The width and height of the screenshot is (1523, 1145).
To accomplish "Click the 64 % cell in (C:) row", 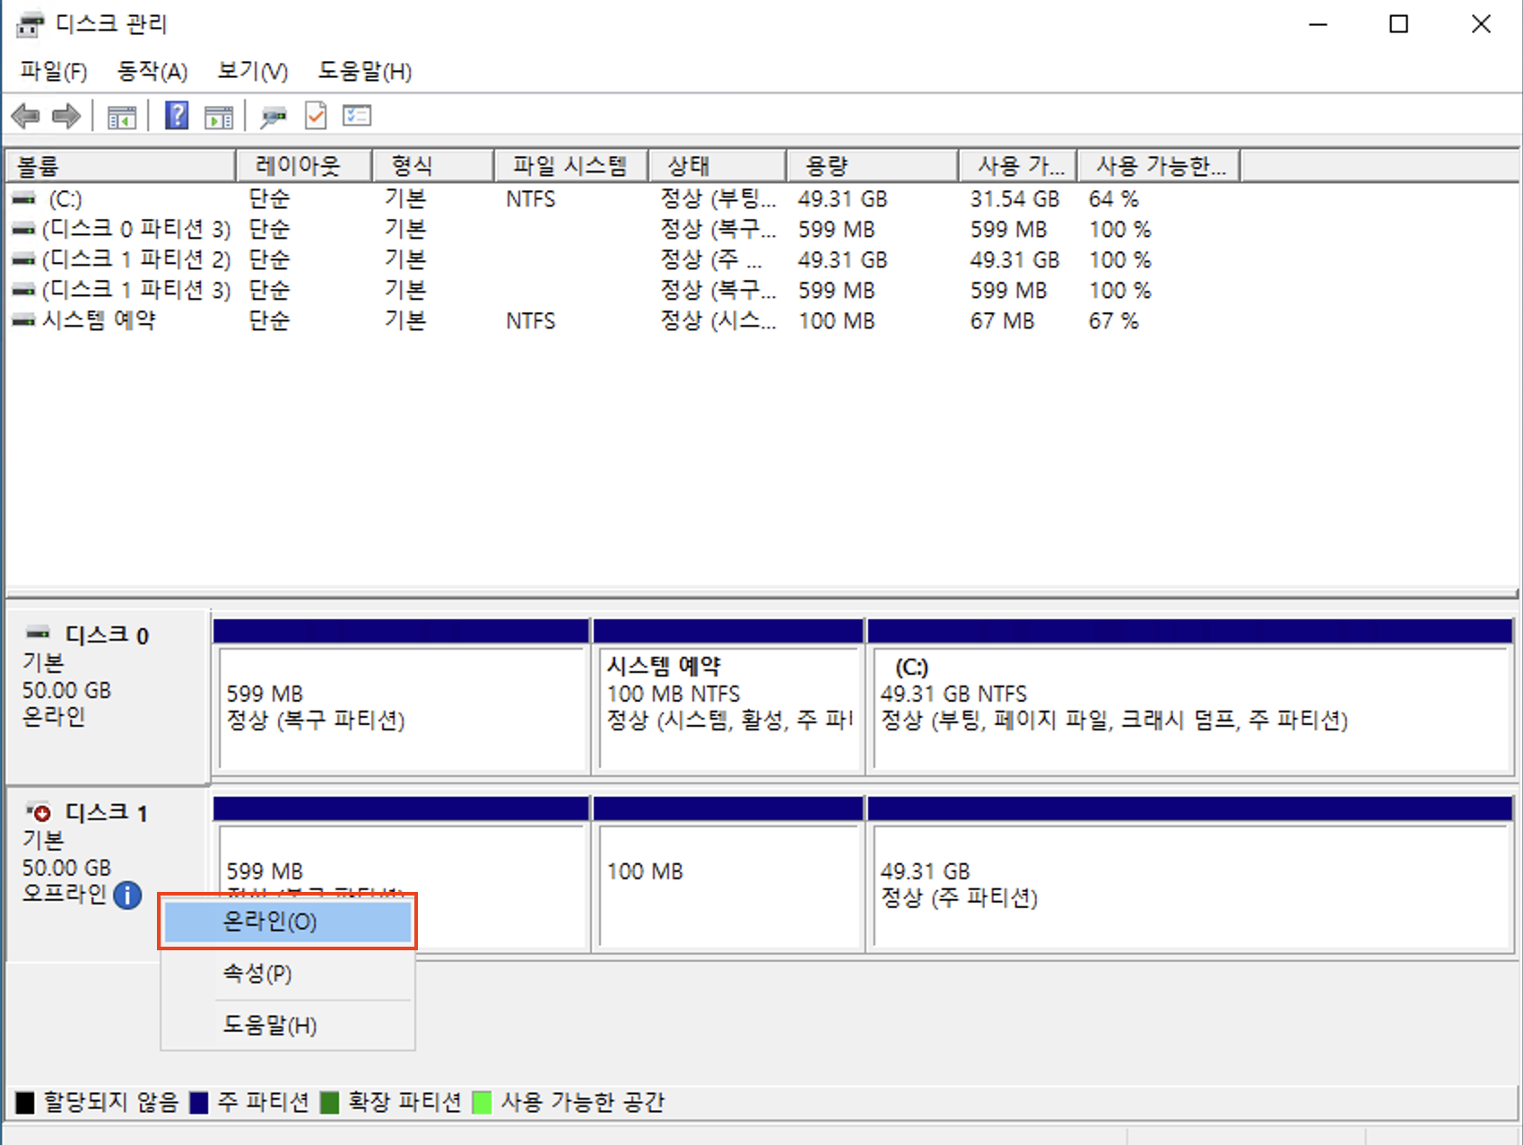I will pyautogui.click(x=1113, y=198).
